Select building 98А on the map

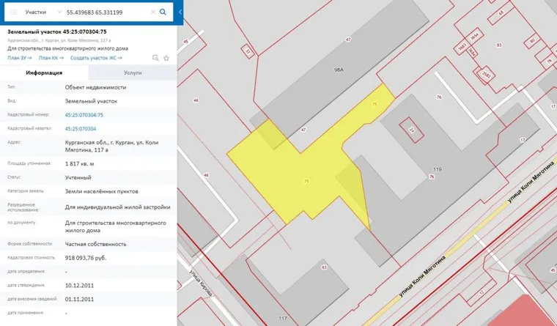click(x=338, y=71)
